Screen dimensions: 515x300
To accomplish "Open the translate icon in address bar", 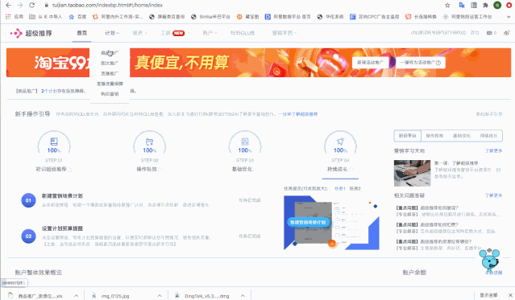I will [462, 6].
